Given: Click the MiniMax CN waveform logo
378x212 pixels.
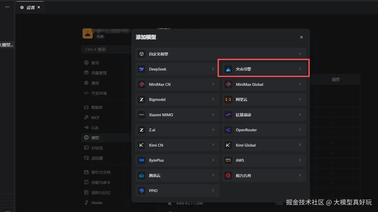Looking at the screenshot, I should pyautogui.click(x=142, y=84).
